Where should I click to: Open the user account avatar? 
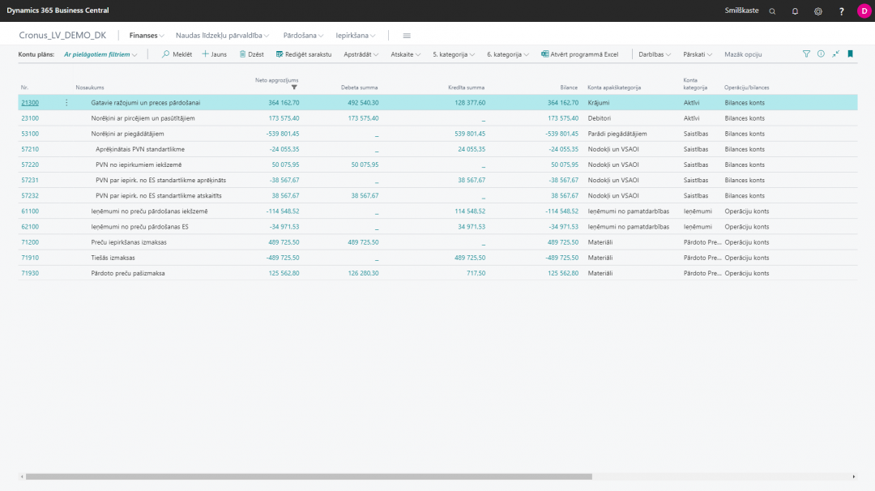point(864,11)
